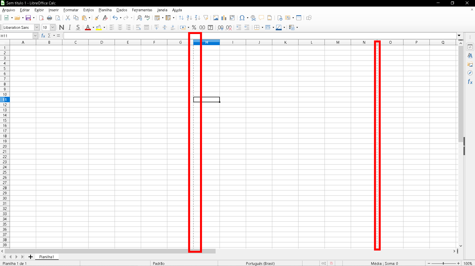Open the spelling check tool
475x266 pixels.
click(x=147, y=18)
